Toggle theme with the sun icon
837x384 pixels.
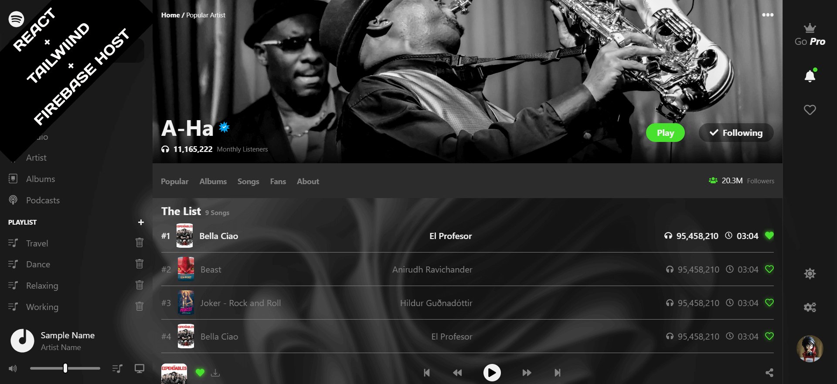click(810, 273)
